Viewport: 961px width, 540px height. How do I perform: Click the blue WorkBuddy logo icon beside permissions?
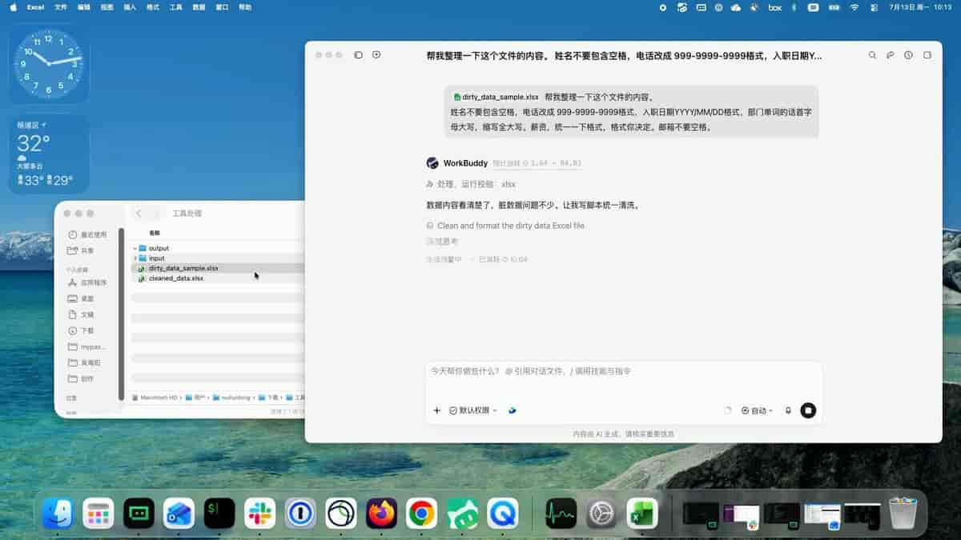coord(513,410)
